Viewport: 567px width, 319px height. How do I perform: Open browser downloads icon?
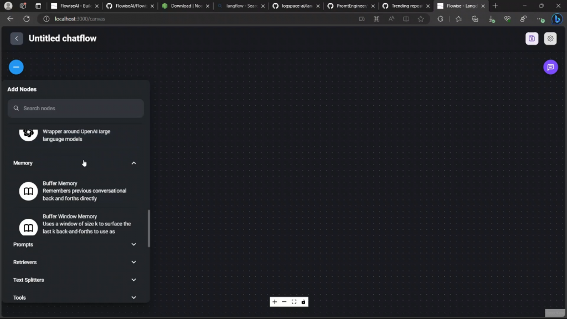click(492, 19)
